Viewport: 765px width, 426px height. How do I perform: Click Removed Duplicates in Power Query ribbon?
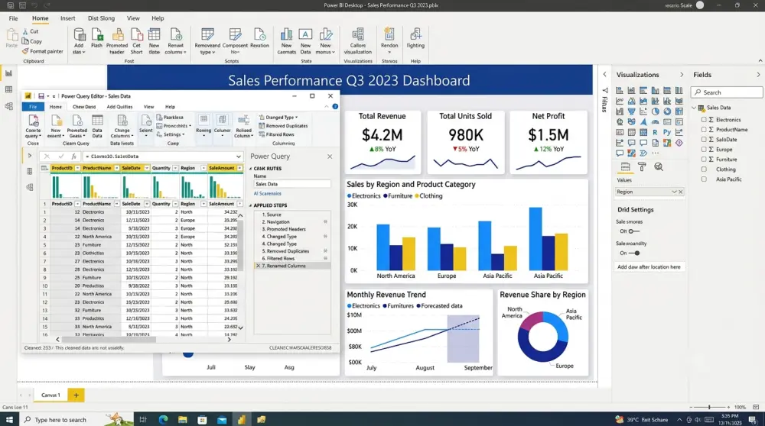(284, 126)
